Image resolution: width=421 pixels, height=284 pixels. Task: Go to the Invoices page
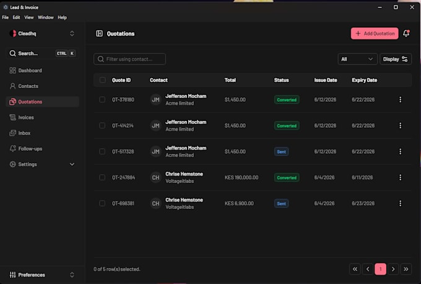click(x=42, y=117)
